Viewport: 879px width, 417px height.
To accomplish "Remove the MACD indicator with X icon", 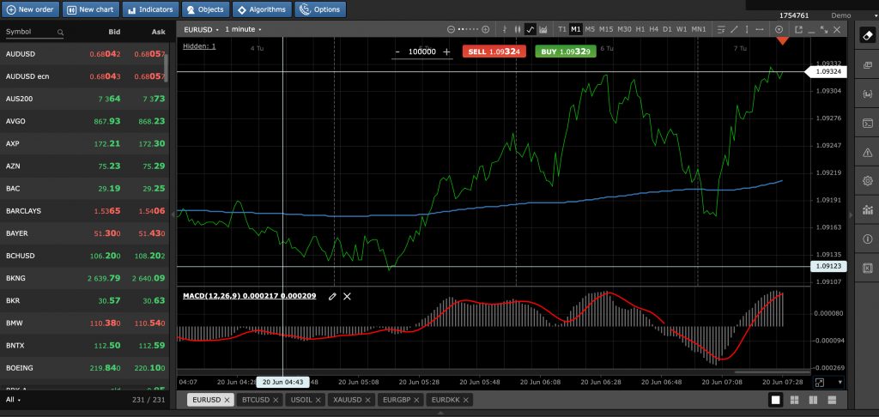I will click(348, 296).
